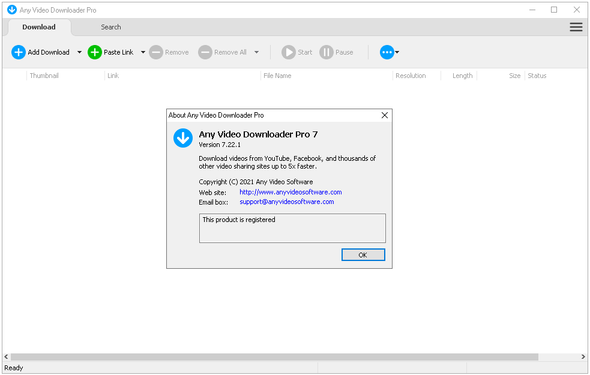Screen dimensions: 590x375
Task: Click the Paste Link label
Action: (x=118, y=52)
